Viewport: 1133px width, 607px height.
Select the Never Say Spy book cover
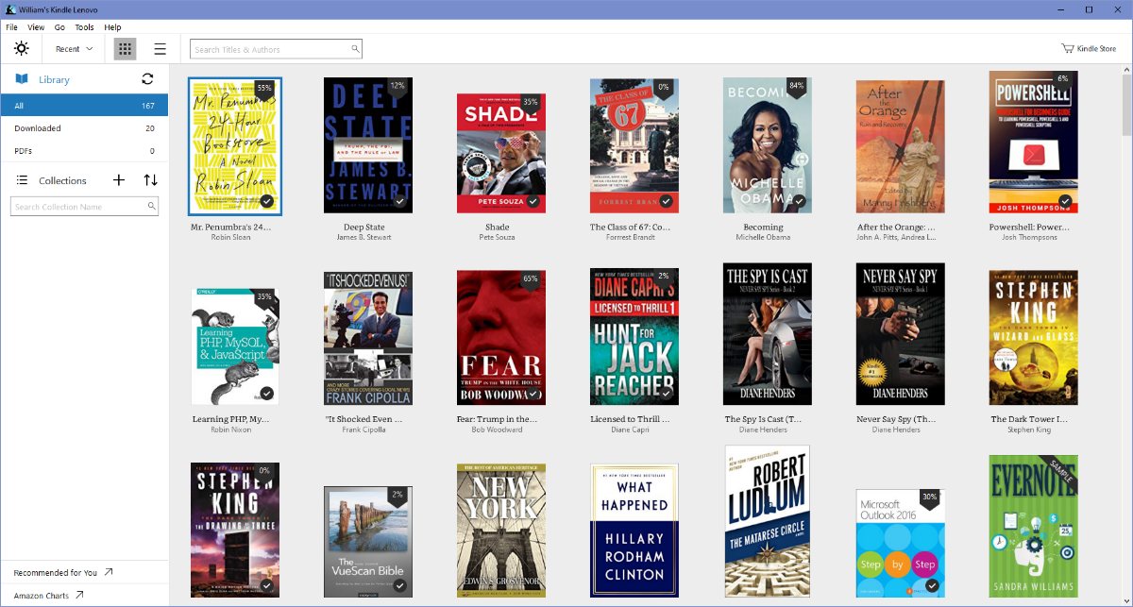[901, 334]
